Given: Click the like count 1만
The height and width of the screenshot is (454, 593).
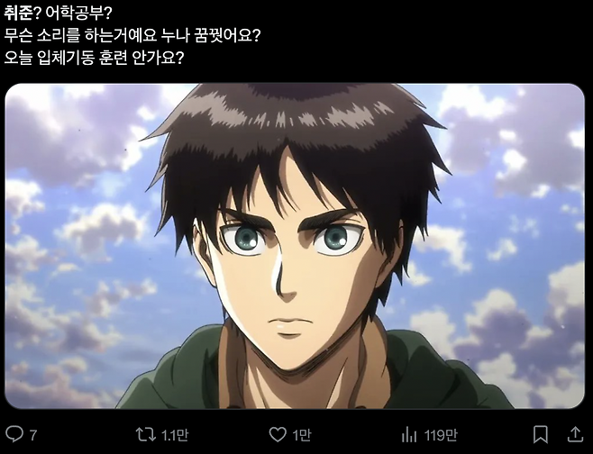Looking at the screenshot, I should (x=301, y=435).
